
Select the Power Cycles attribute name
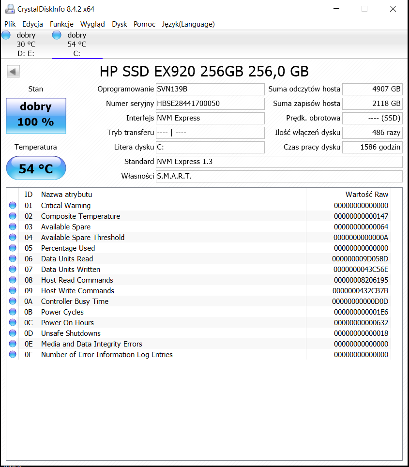point(62,312)
